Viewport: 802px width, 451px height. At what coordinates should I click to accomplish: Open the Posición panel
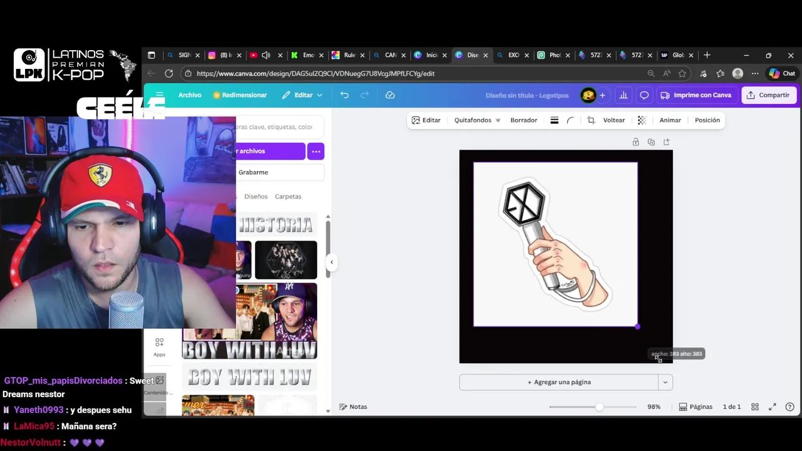click(x=707, y=120)
